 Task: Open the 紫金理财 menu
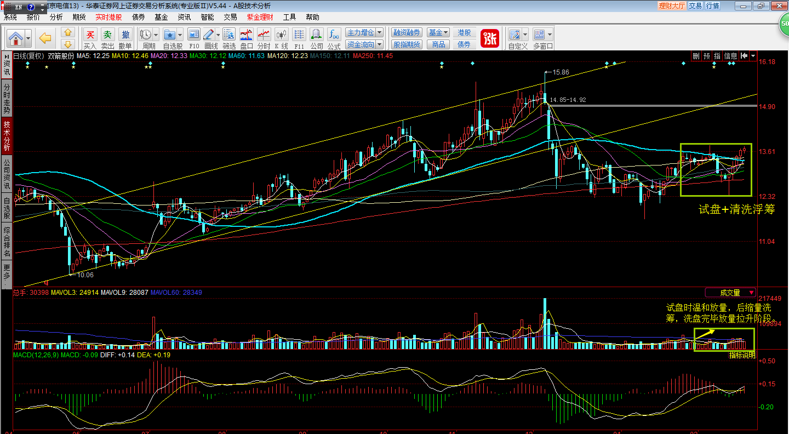pos(260,17)
